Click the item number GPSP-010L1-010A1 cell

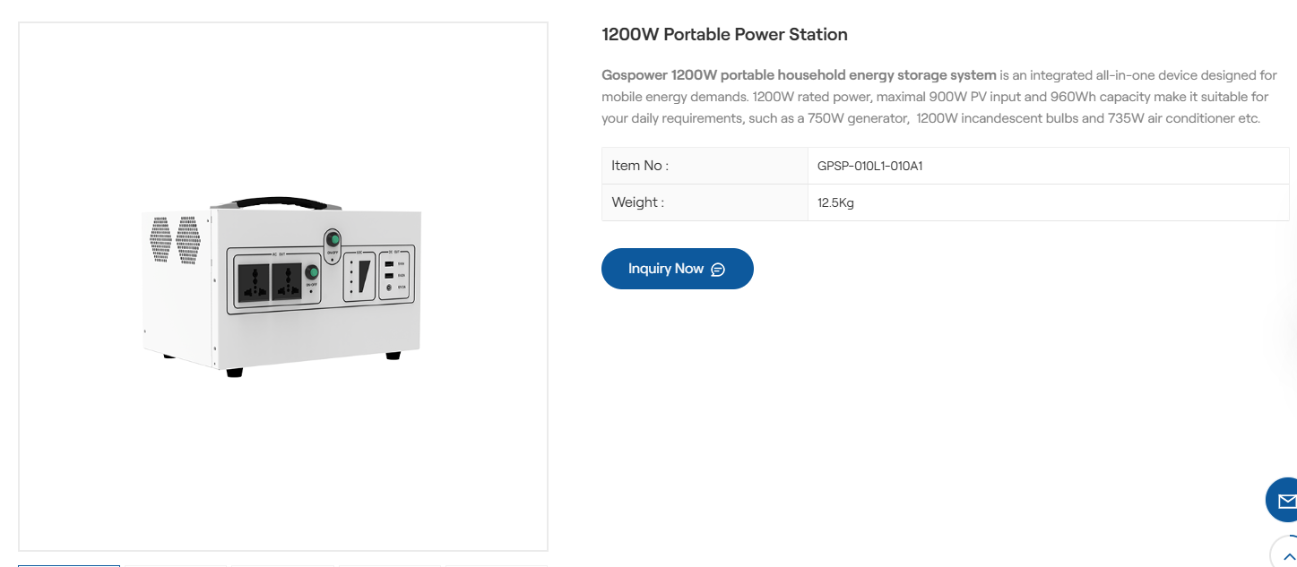(x=869, y=166)
